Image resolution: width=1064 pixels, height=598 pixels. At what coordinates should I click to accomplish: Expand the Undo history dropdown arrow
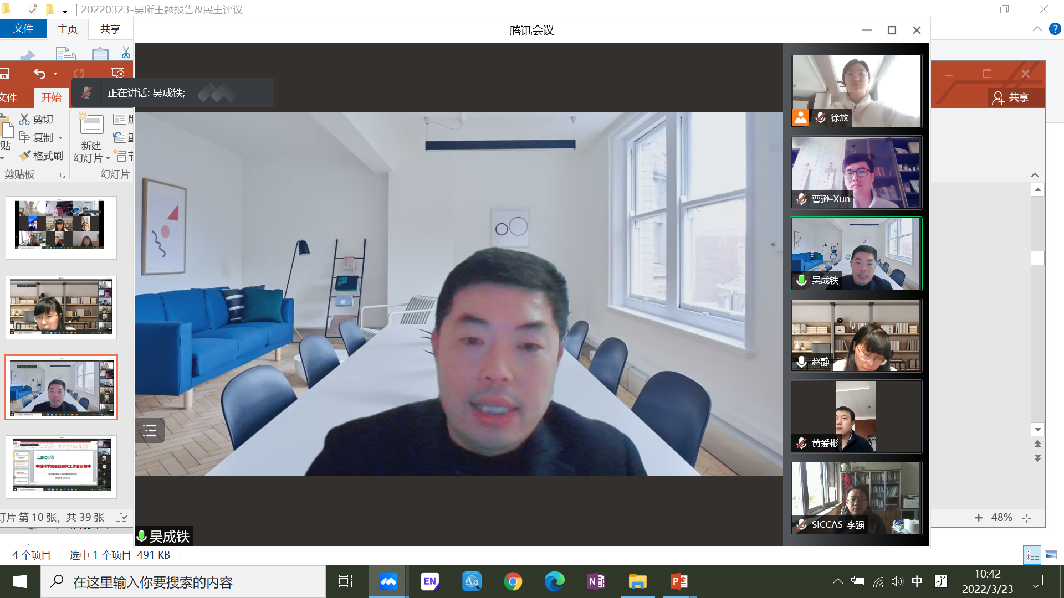[55, 74]
